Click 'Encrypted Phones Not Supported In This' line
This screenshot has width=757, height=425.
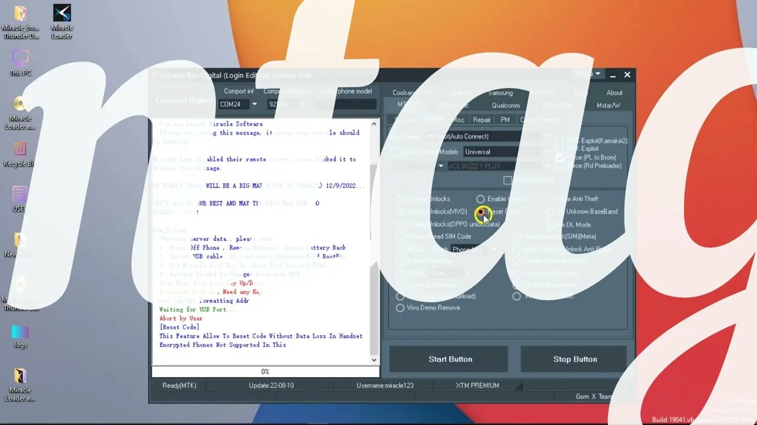point(222,345)
